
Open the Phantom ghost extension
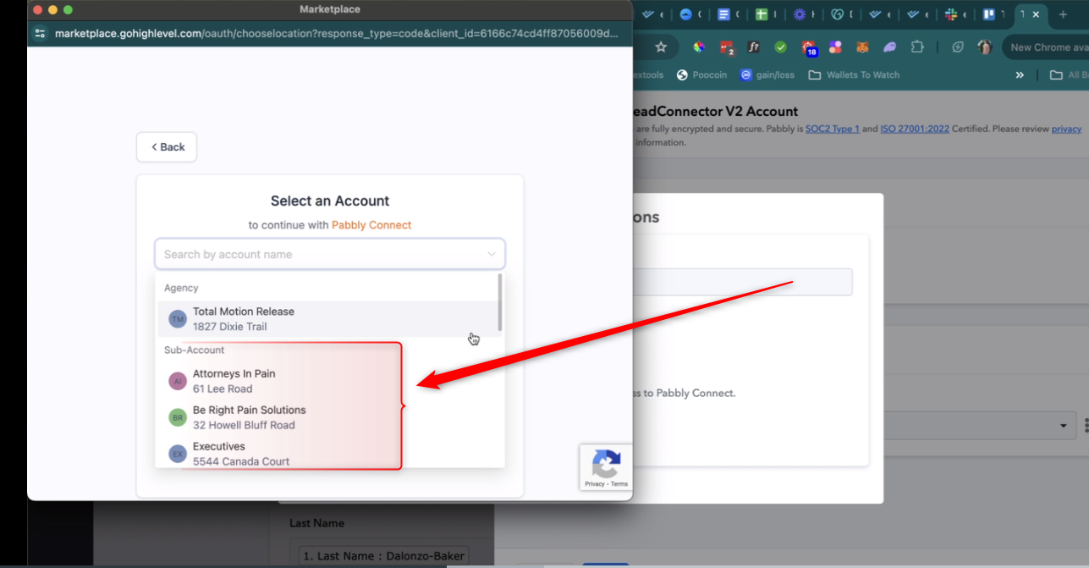tap(889, 47)
